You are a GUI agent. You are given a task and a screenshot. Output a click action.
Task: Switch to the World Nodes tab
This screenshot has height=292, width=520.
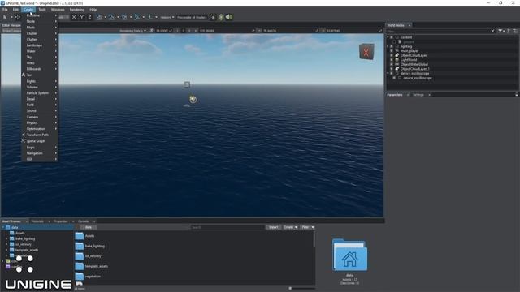click(396, 25)
